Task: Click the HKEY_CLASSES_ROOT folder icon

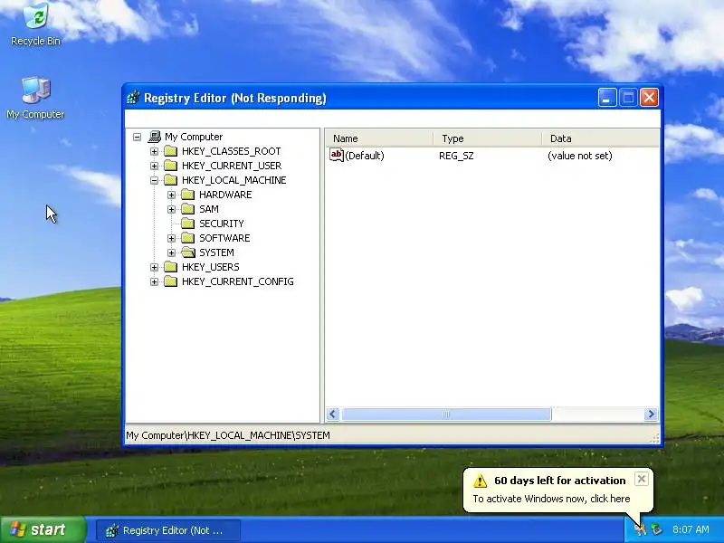Action: point(171,151)
